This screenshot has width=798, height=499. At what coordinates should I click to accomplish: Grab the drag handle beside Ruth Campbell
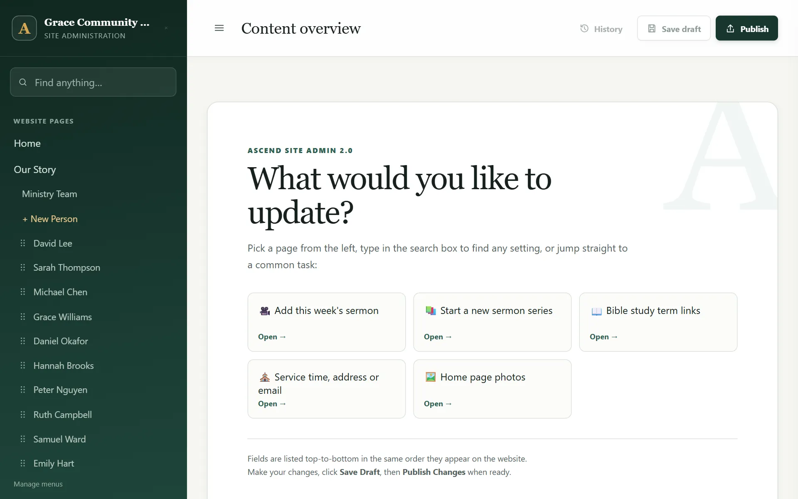(x=23, y=415)
